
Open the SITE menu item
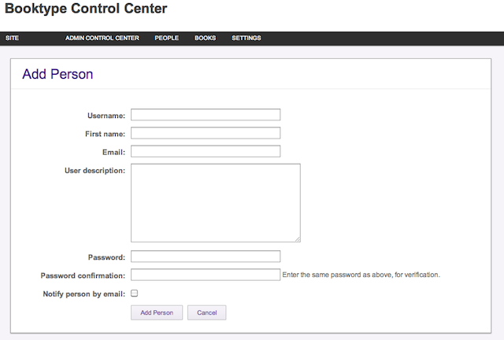pos(12,38)
